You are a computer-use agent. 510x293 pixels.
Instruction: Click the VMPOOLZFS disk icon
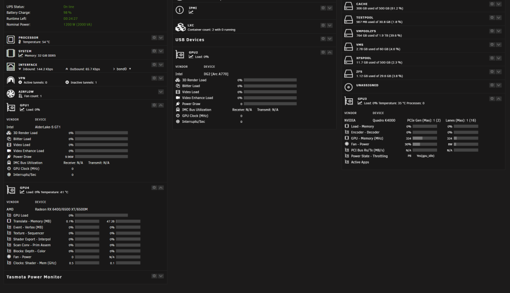pos(348,33)
